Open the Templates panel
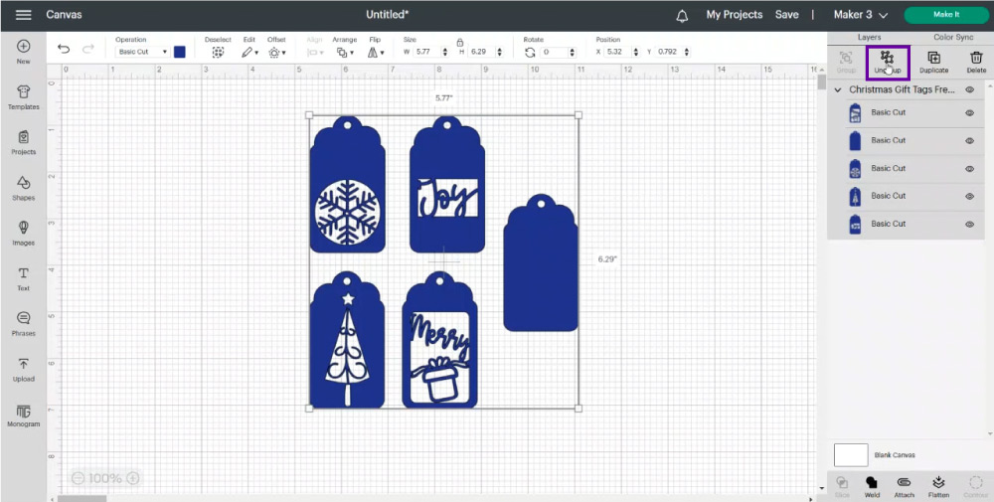 click(x=24, y=97)
